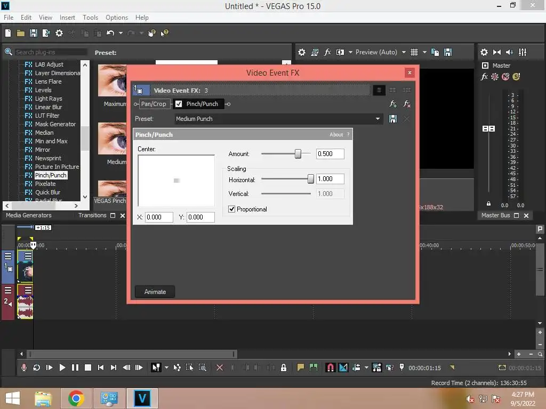
Task: Open a project with the folder icon
Action: [x=21, y=33]
